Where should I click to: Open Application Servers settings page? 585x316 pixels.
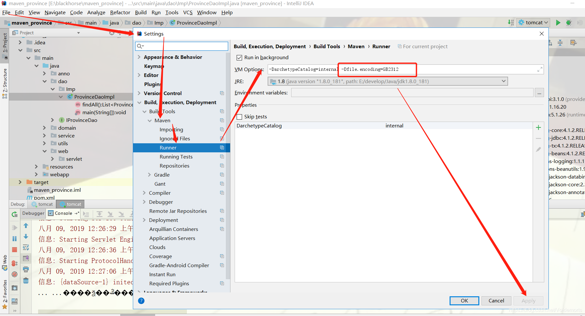tap(172, 238)
